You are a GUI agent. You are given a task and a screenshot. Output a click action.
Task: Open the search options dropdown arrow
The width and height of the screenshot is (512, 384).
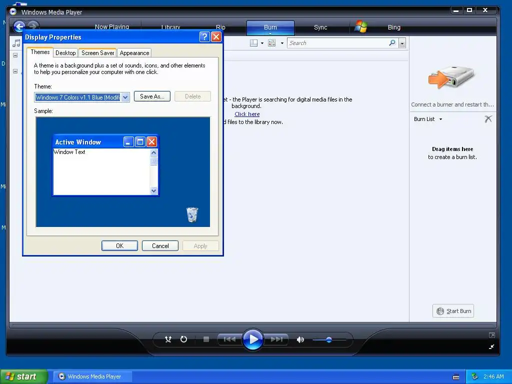402,43
